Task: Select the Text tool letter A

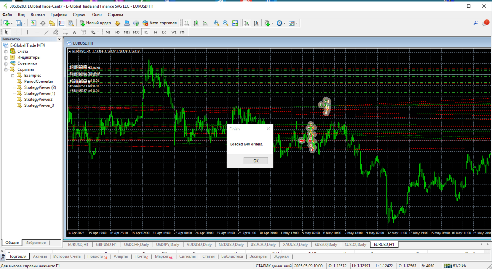Action: [74, 32]
